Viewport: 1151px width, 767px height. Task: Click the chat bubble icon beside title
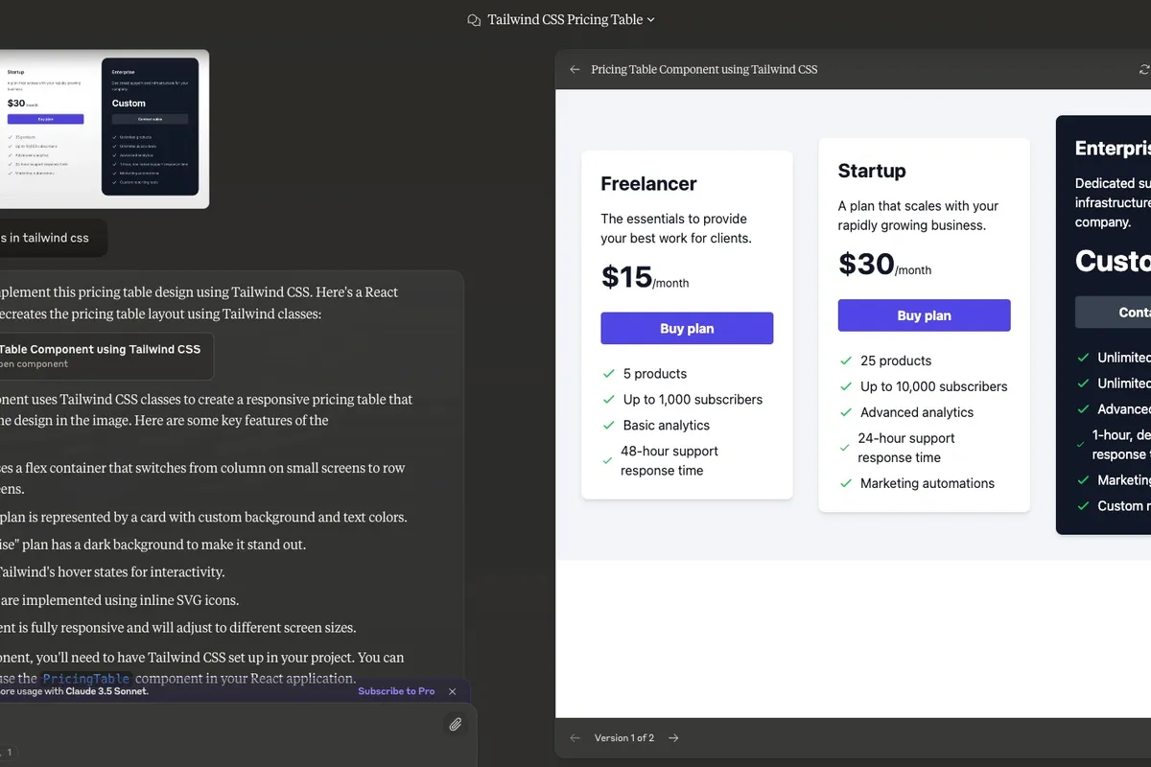pyautogui.click(x=473, y=19)
